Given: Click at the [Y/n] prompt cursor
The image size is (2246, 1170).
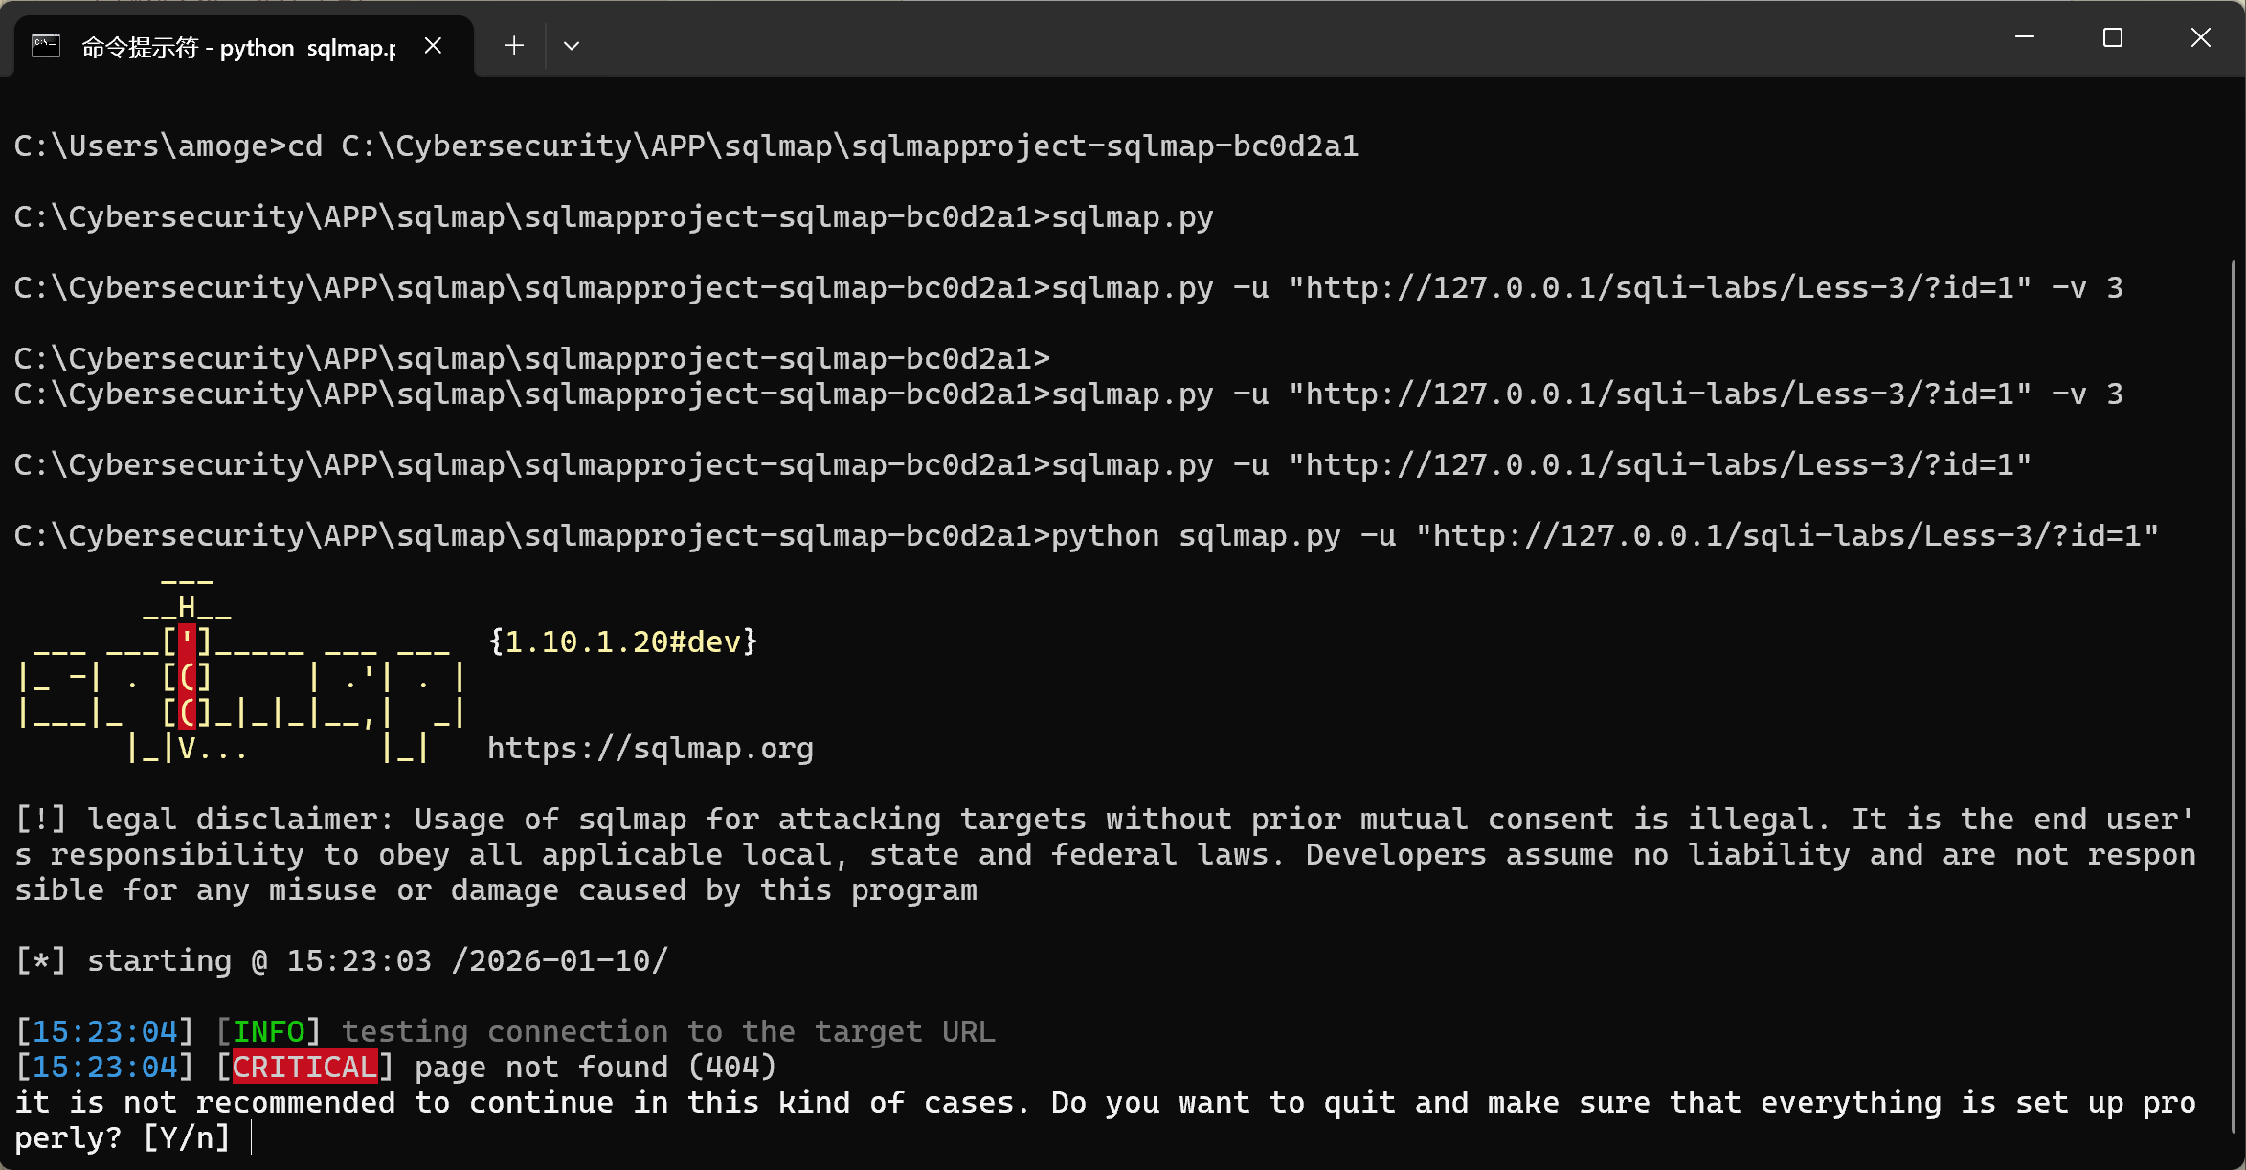Looking at the screenshot, I should pyautogui.click(x=251, y=1138).
